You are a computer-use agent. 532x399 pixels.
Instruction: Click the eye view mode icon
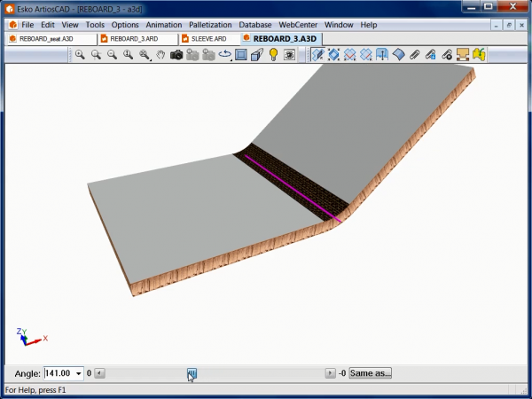click(x=289, y=55)
